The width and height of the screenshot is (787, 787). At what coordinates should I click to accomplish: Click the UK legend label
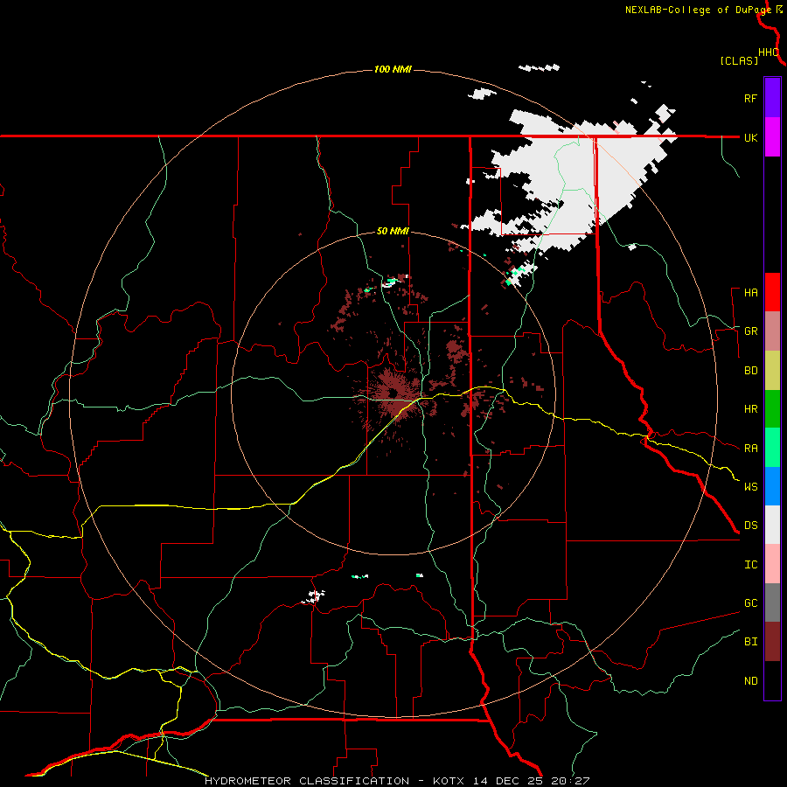pyautogui.click(x=750, y=137)
